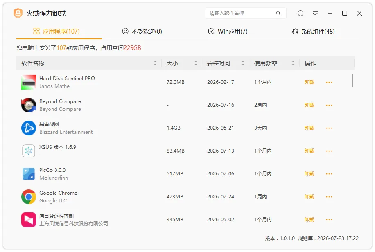Click the 1.4GB size cell
Image resolution: width=375 pixels, height=252 pixels.
[174, 128]
